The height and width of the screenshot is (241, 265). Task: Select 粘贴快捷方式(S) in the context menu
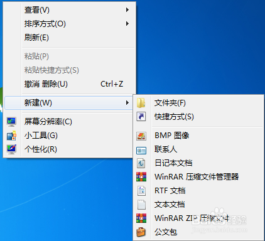point(70,70)
